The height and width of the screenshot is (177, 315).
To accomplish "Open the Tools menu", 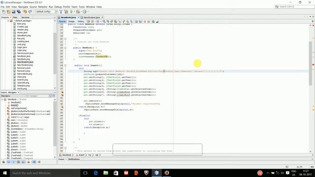I will pos(82,7).
